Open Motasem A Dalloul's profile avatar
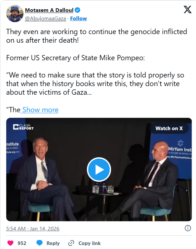 pos(15,14)
